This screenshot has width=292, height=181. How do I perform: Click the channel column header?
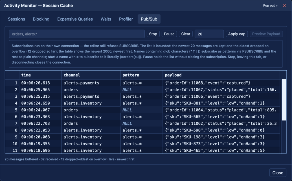click(x=91, y=75)
